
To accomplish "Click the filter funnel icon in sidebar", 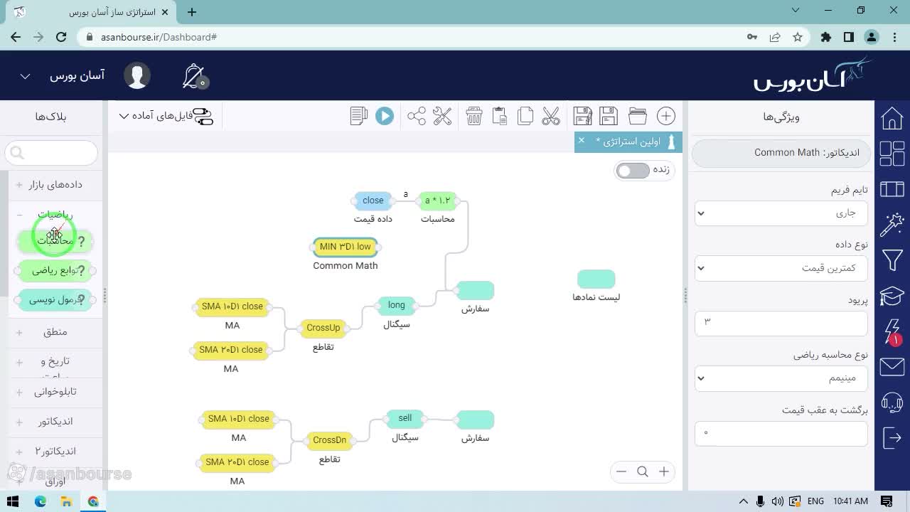I will (892, 260).
